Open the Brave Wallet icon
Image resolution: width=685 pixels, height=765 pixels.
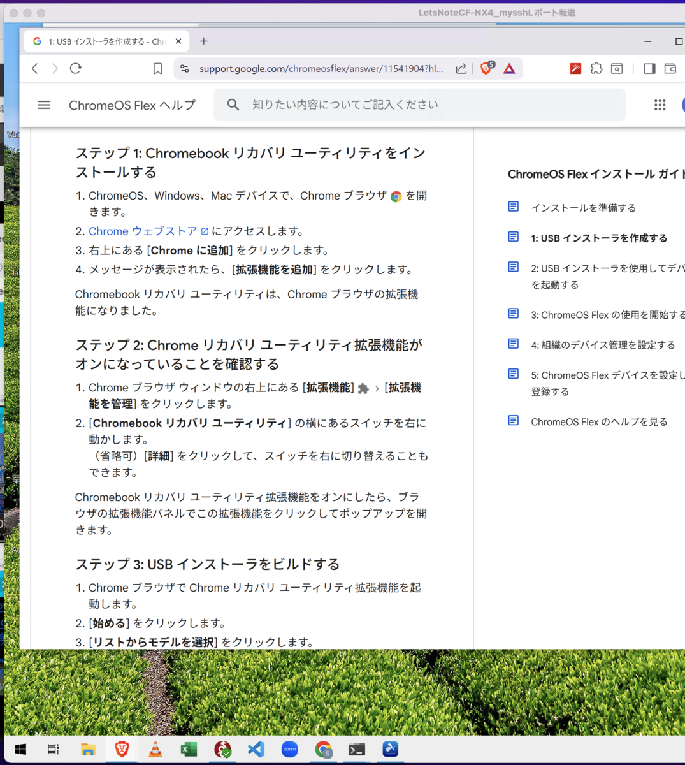point(670,68)
